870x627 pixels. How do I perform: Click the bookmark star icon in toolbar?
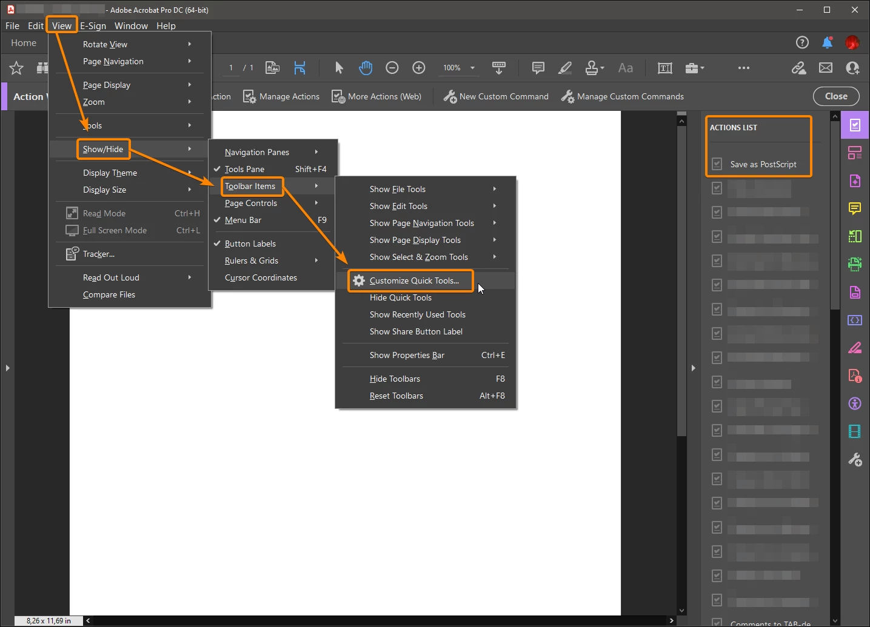point(16,68)
